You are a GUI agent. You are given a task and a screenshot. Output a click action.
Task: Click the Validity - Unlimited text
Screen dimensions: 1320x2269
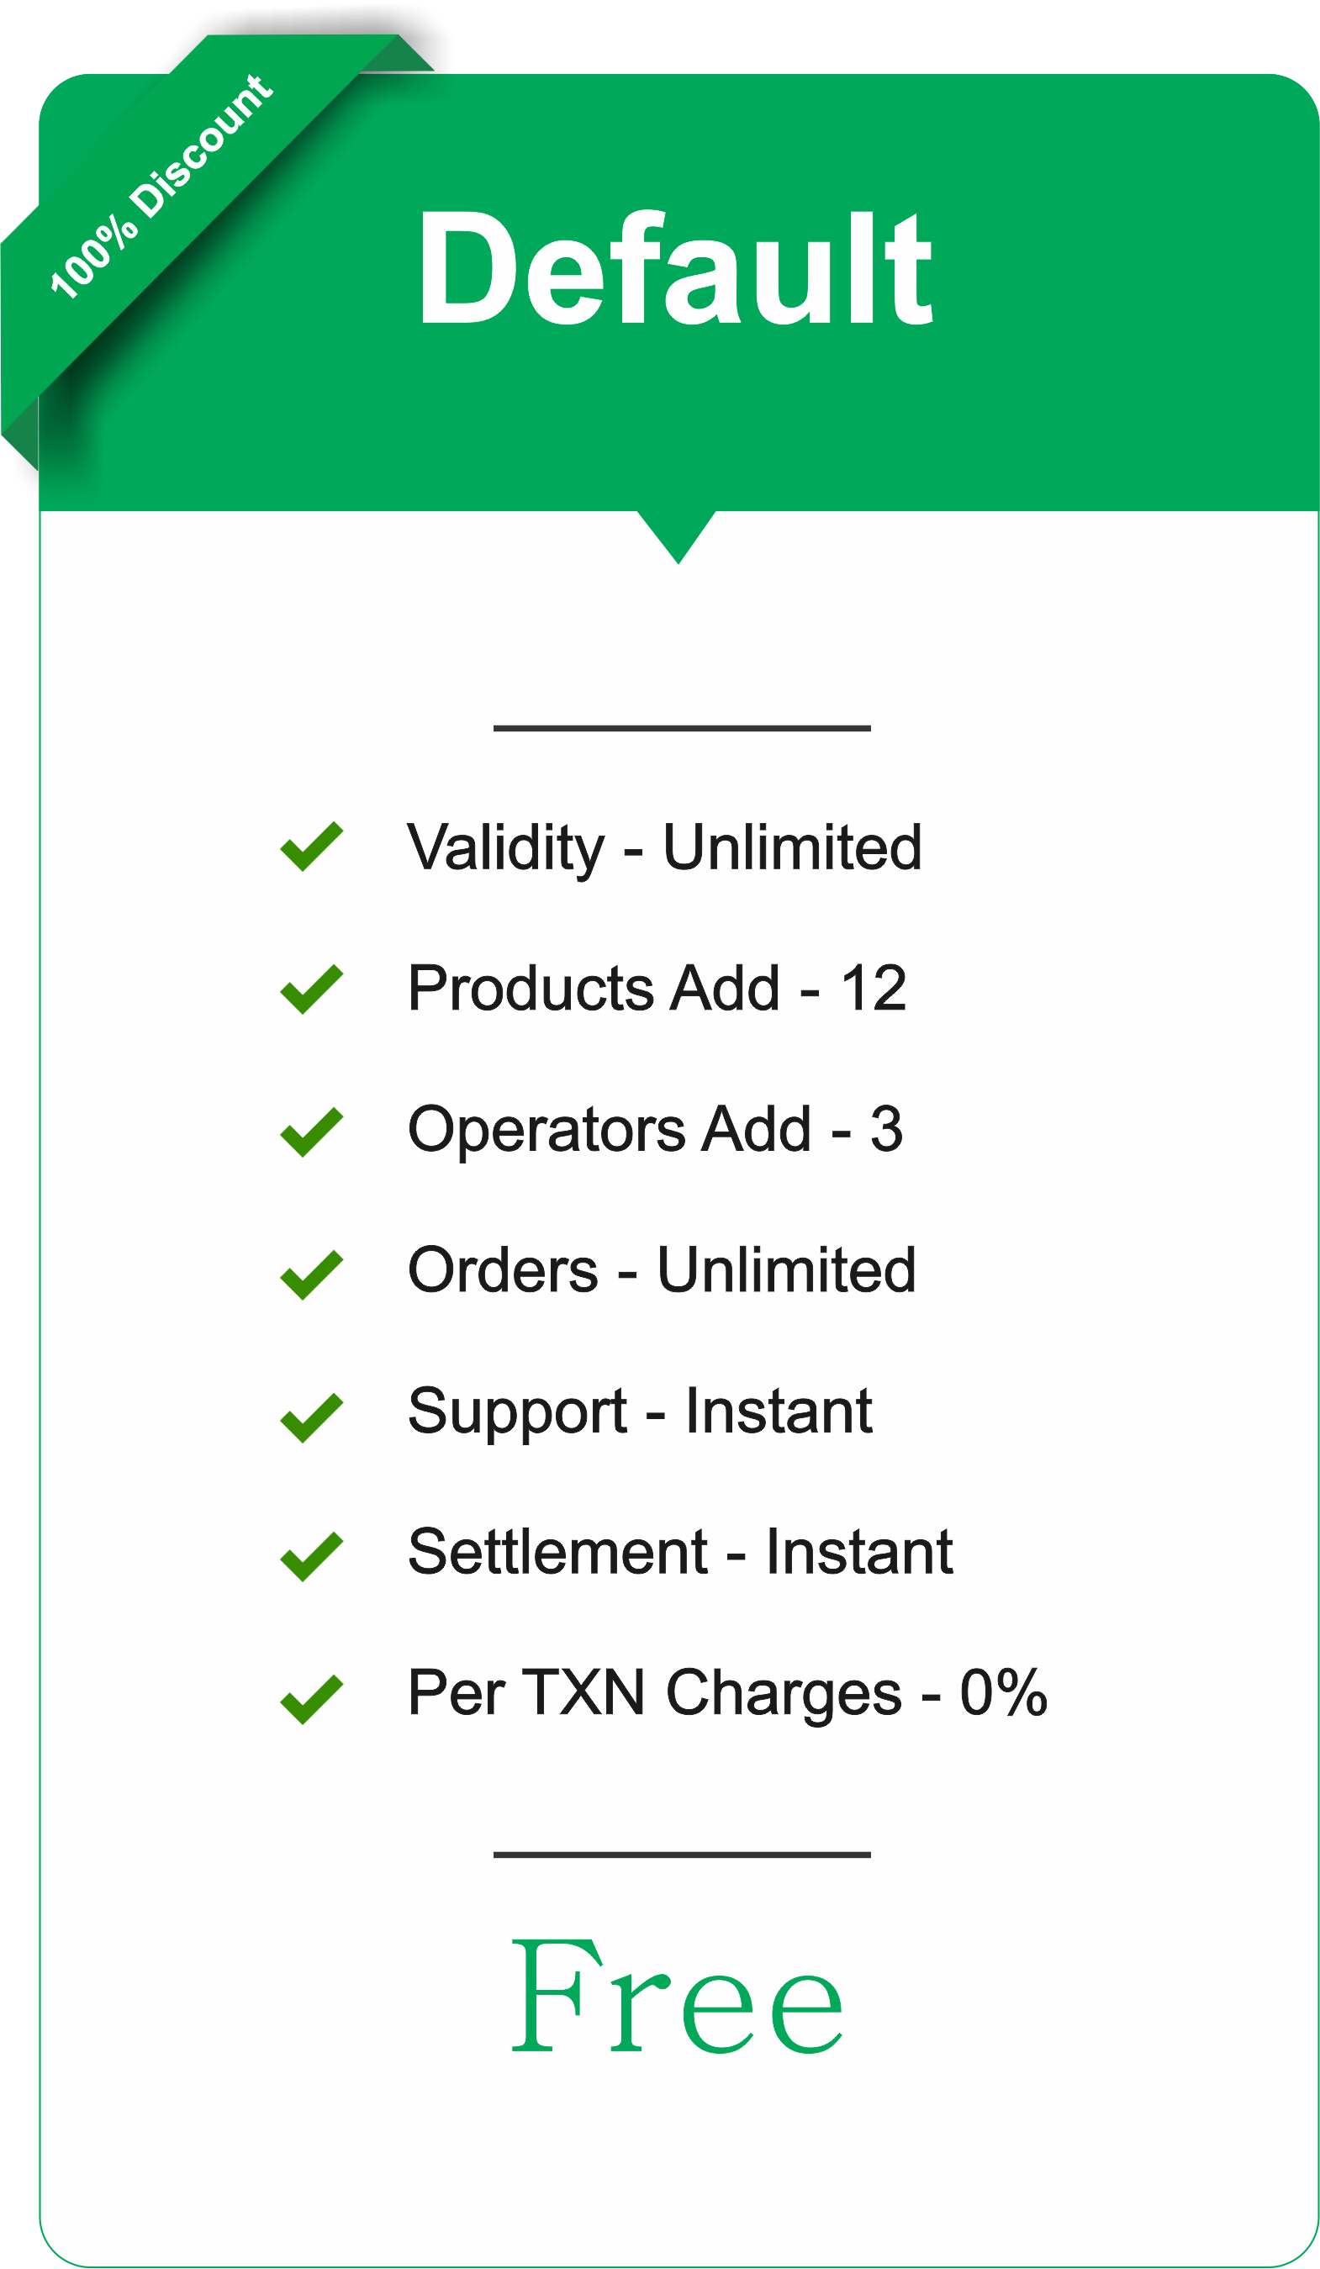(664, 848)
